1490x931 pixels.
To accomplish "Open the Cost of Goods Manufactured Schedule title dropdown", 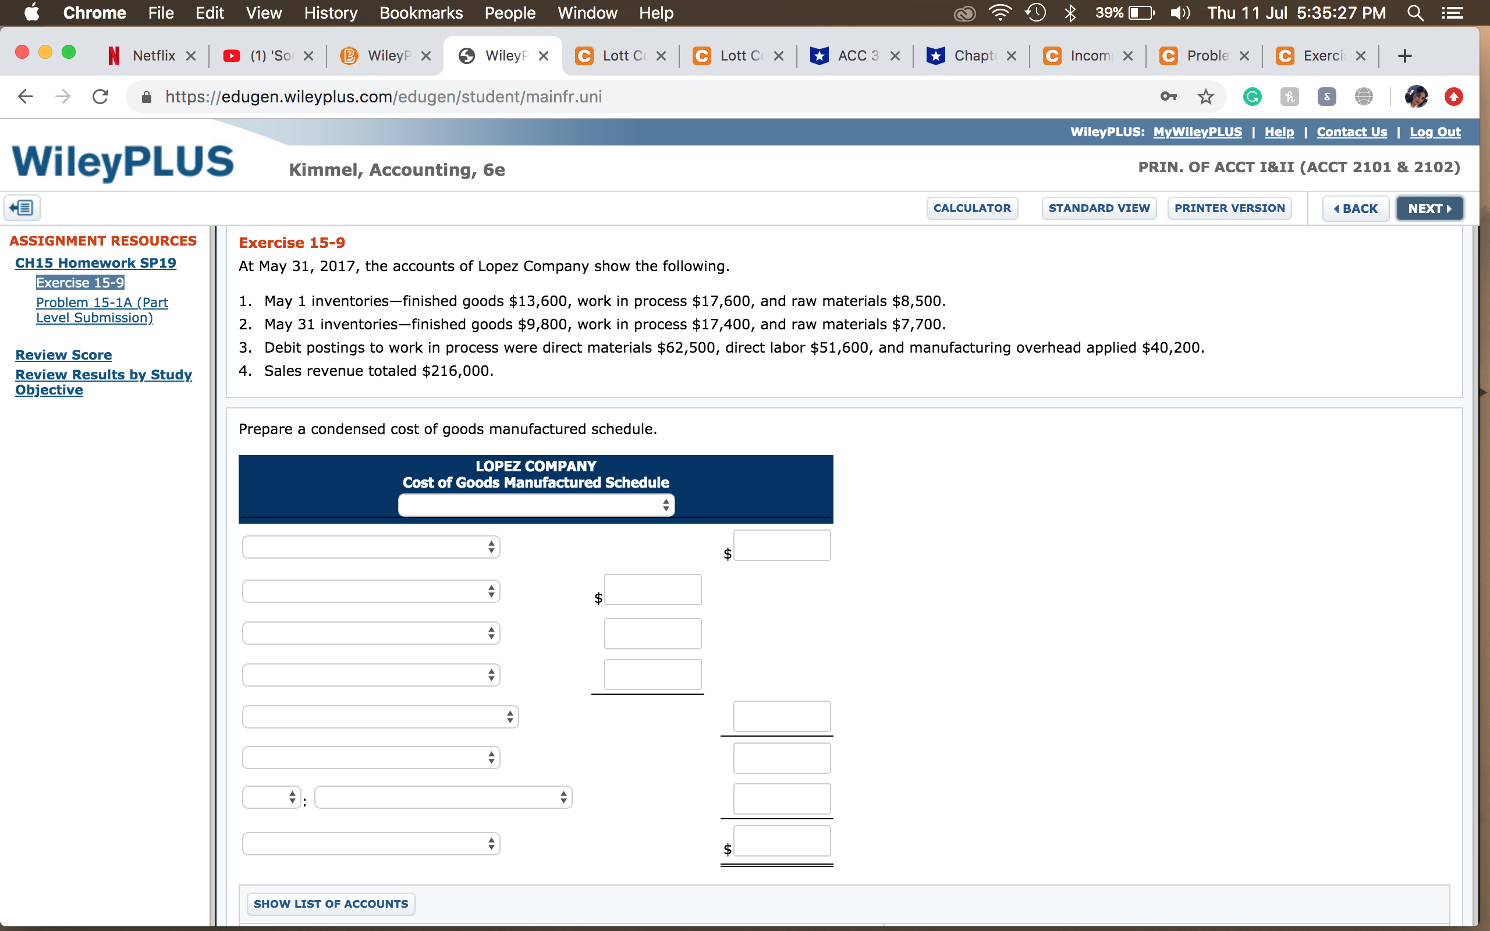I will 535,505.
